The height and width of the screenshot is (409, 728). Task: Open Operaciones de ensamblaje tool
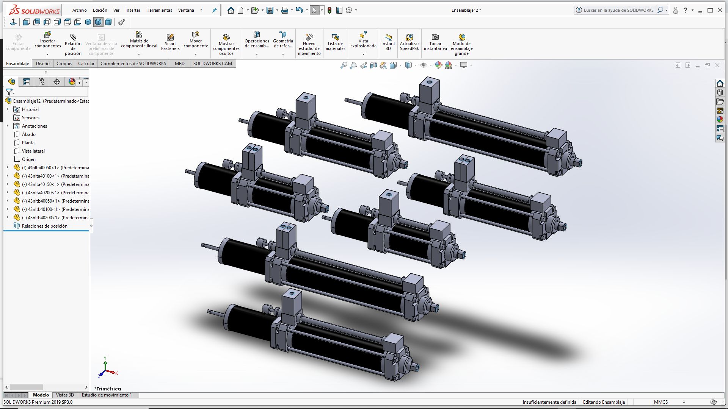257,41
